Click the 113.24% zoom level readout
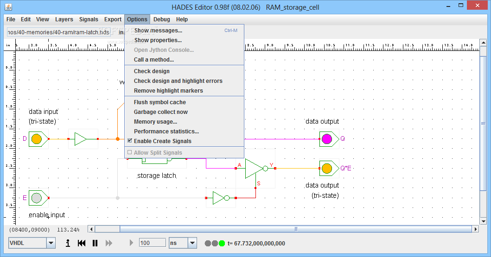 pos(68,230)
